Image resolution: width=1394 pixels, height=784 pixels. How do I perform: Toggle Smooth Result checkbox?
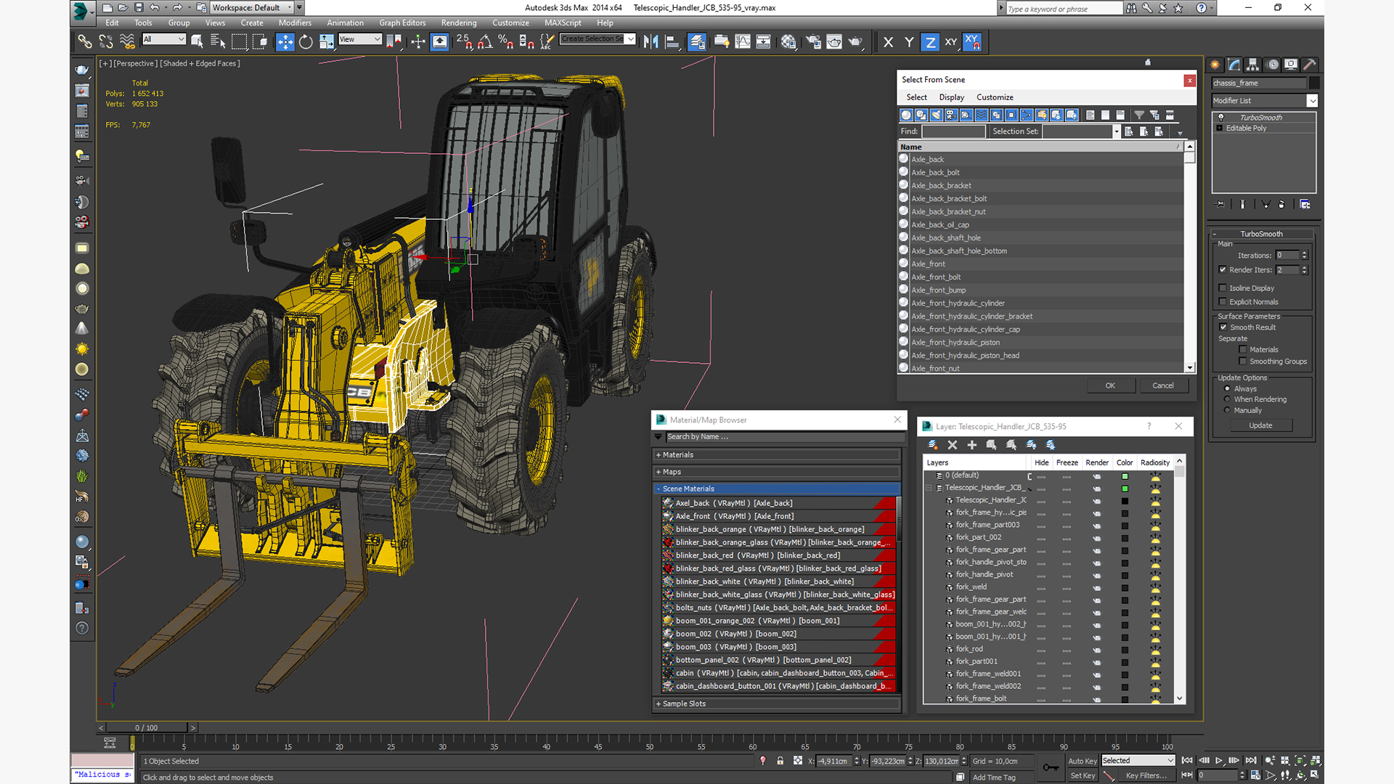tap(1223, 327)
